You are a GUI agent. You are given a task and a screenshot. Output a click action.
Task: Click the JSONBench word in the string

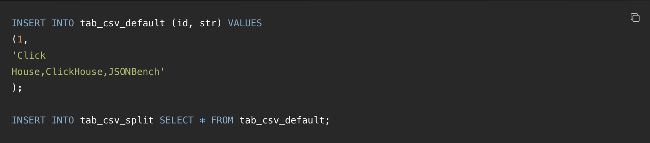[x=133, y=71]
